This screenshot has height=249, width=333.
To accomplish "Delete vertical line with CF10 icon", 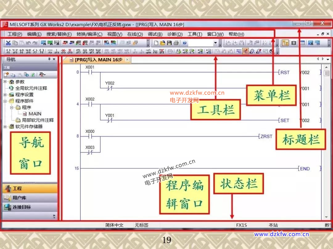I will [x=70, y=51].
